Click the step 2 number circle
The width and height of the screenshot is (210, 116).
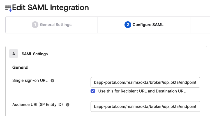(x=128, y=25)
